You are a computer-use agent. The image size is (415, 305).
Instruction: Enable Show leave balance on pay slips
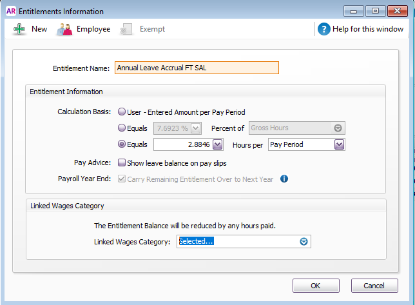[122, 162]
